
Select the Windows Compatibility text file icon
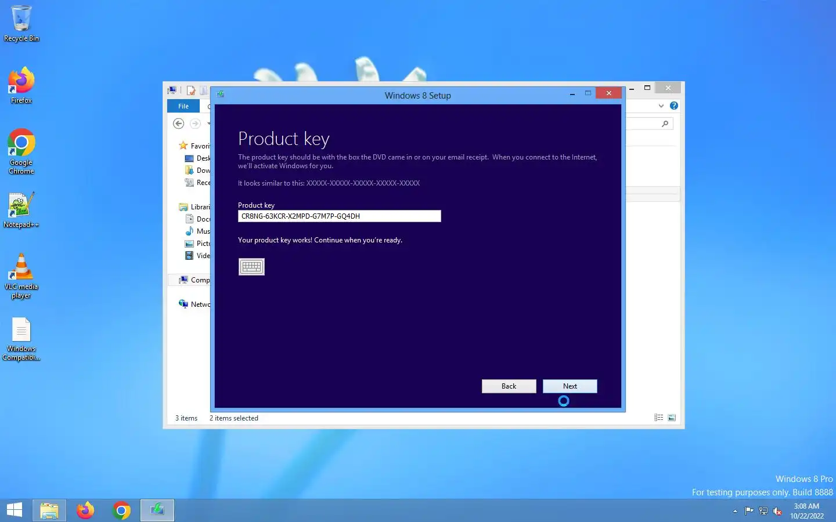21,339
